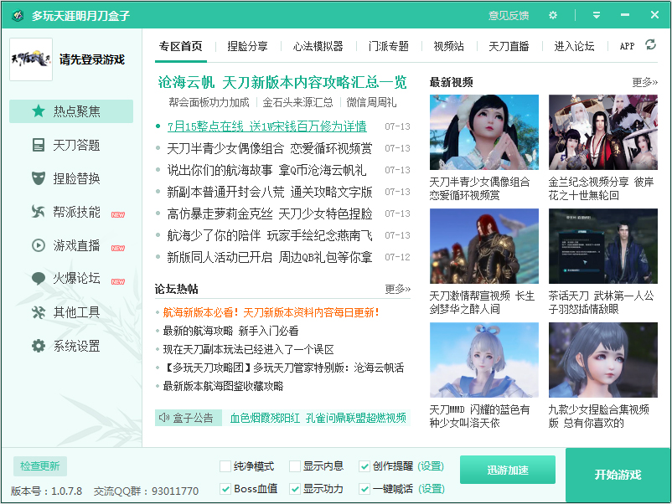Open news 新副本普通开封会八荒 通关攻略文字版
Screen dimensions: 672x504
[x=270, y=192]
